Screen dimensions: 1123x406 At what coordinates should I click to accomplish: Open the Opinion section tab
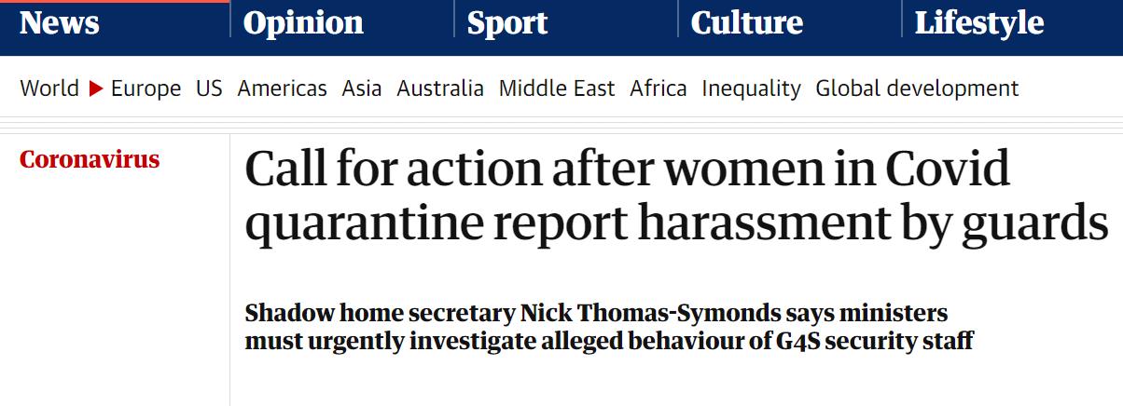pyautogui.click(x=303, y=22)
